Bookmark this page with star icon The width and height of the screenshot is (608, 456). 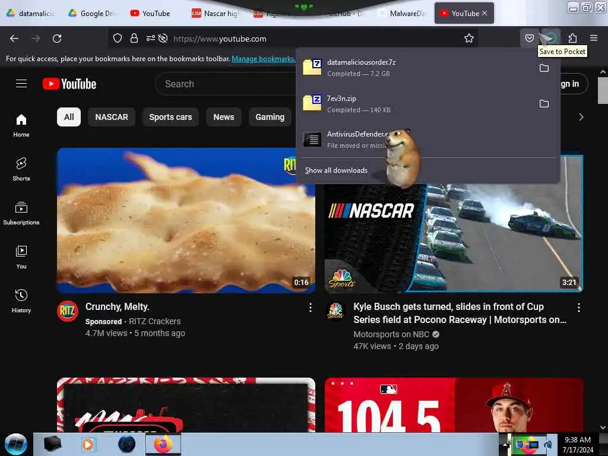pyautogui.click(x=469, y=39)
